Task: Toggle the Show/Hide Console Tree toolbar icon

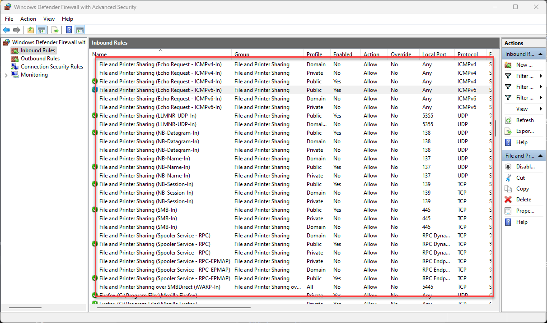Action: (x=41, y=30)
